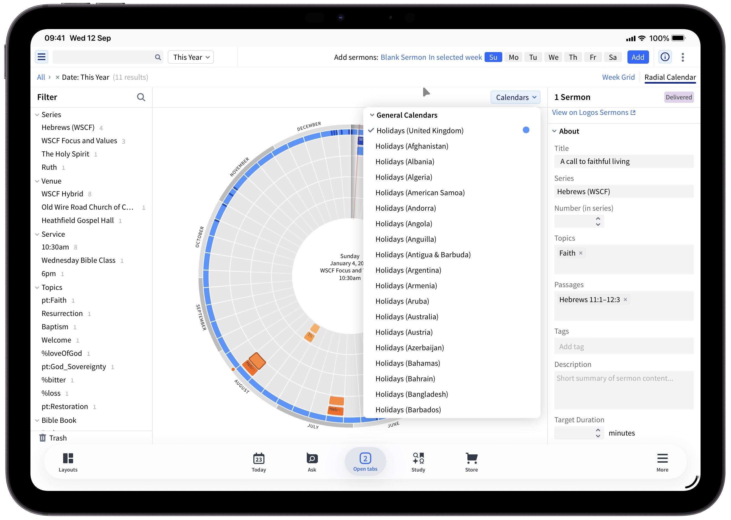The image size is (731, 520).
Task: Open the Ask tool
Action: coord(312,462)
